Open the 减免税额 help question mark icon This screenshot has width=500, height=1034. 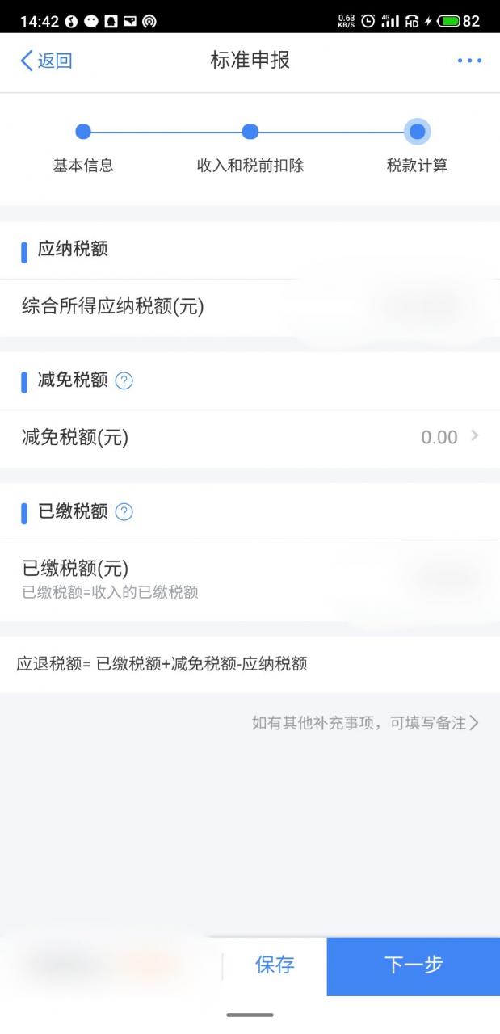124,380
